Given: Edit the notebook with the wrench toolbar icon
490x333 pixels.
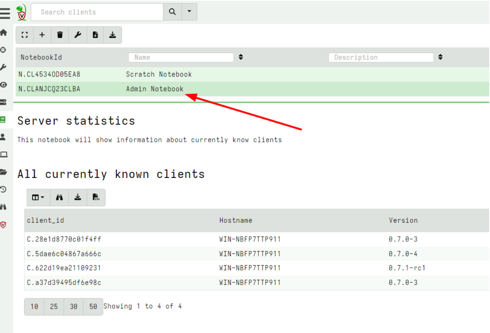Looking at the screenshot, I should click(x=77, y=35).
